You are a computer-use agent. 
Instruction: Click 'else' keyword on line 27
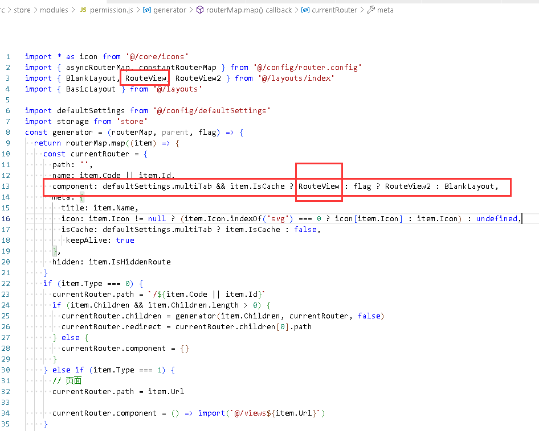pyautogui.click(x=71, y=338)
